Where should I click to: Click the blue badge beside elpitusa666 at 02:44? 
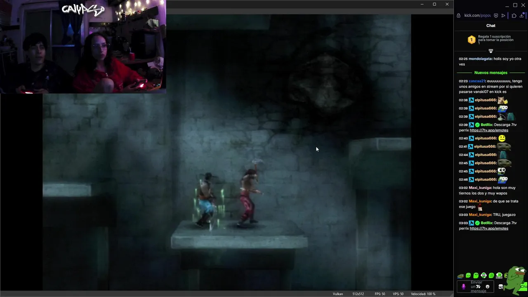click(x=471, y=155)
